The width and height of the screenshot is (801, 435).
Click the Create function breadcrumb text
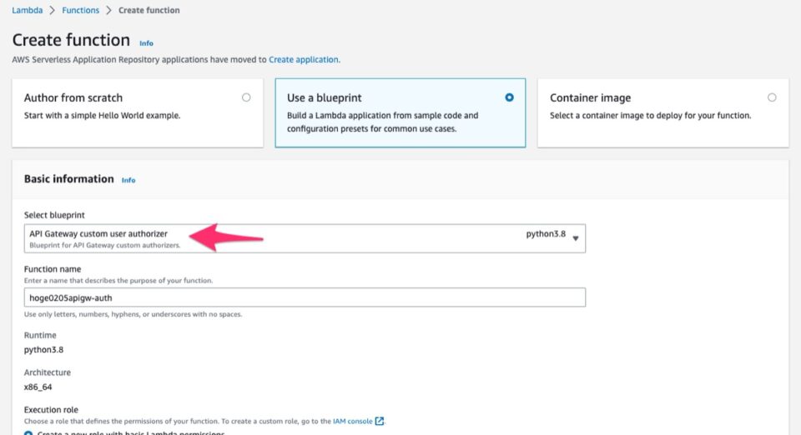pyautogui.click(x=149, y=10)
